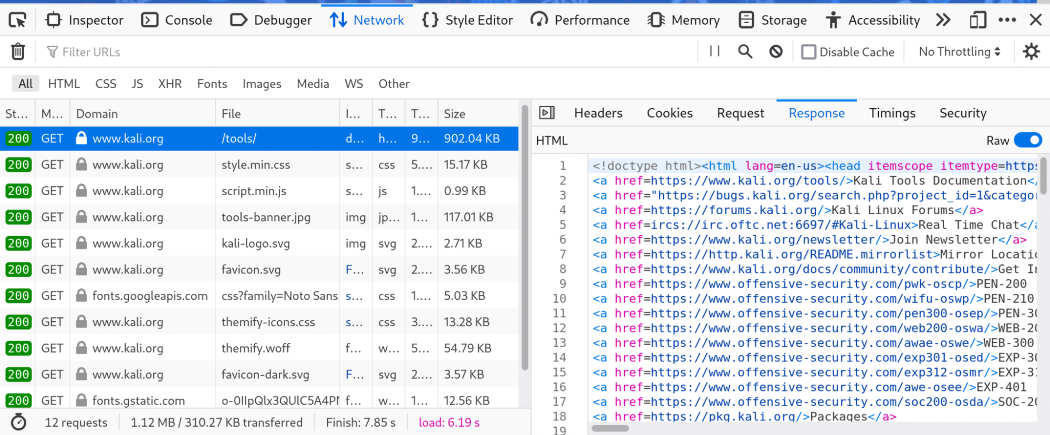Open the Style Editor tab
Screen dimensions: 1050x435
[x=467, y=20]
